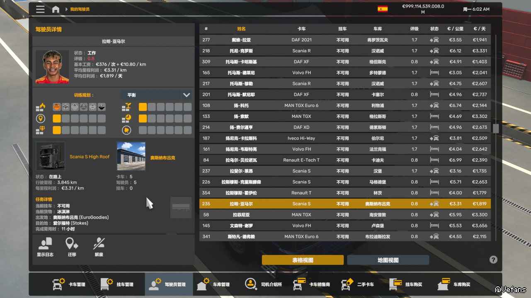Click the driver portrait photo
Screen dimensions: 531x298
52,67
